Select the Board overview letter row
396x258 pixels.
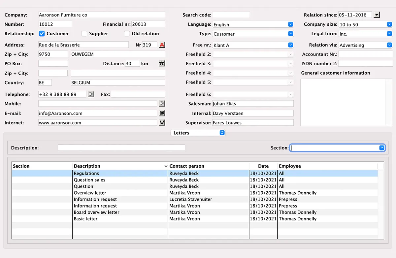tap(96, 212)
